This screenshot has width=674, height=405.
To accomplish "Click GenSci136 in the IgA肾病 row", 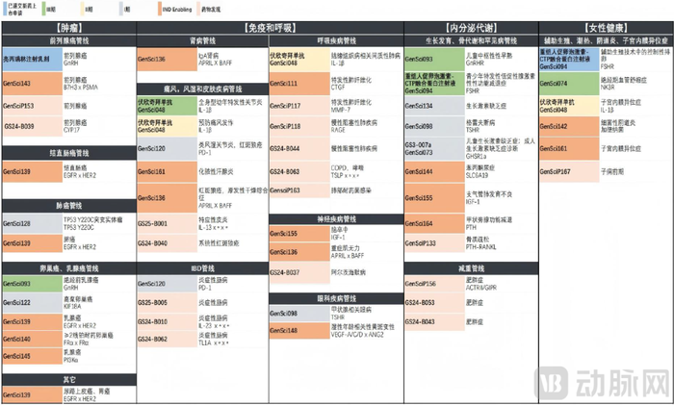I will coord(168,60).
